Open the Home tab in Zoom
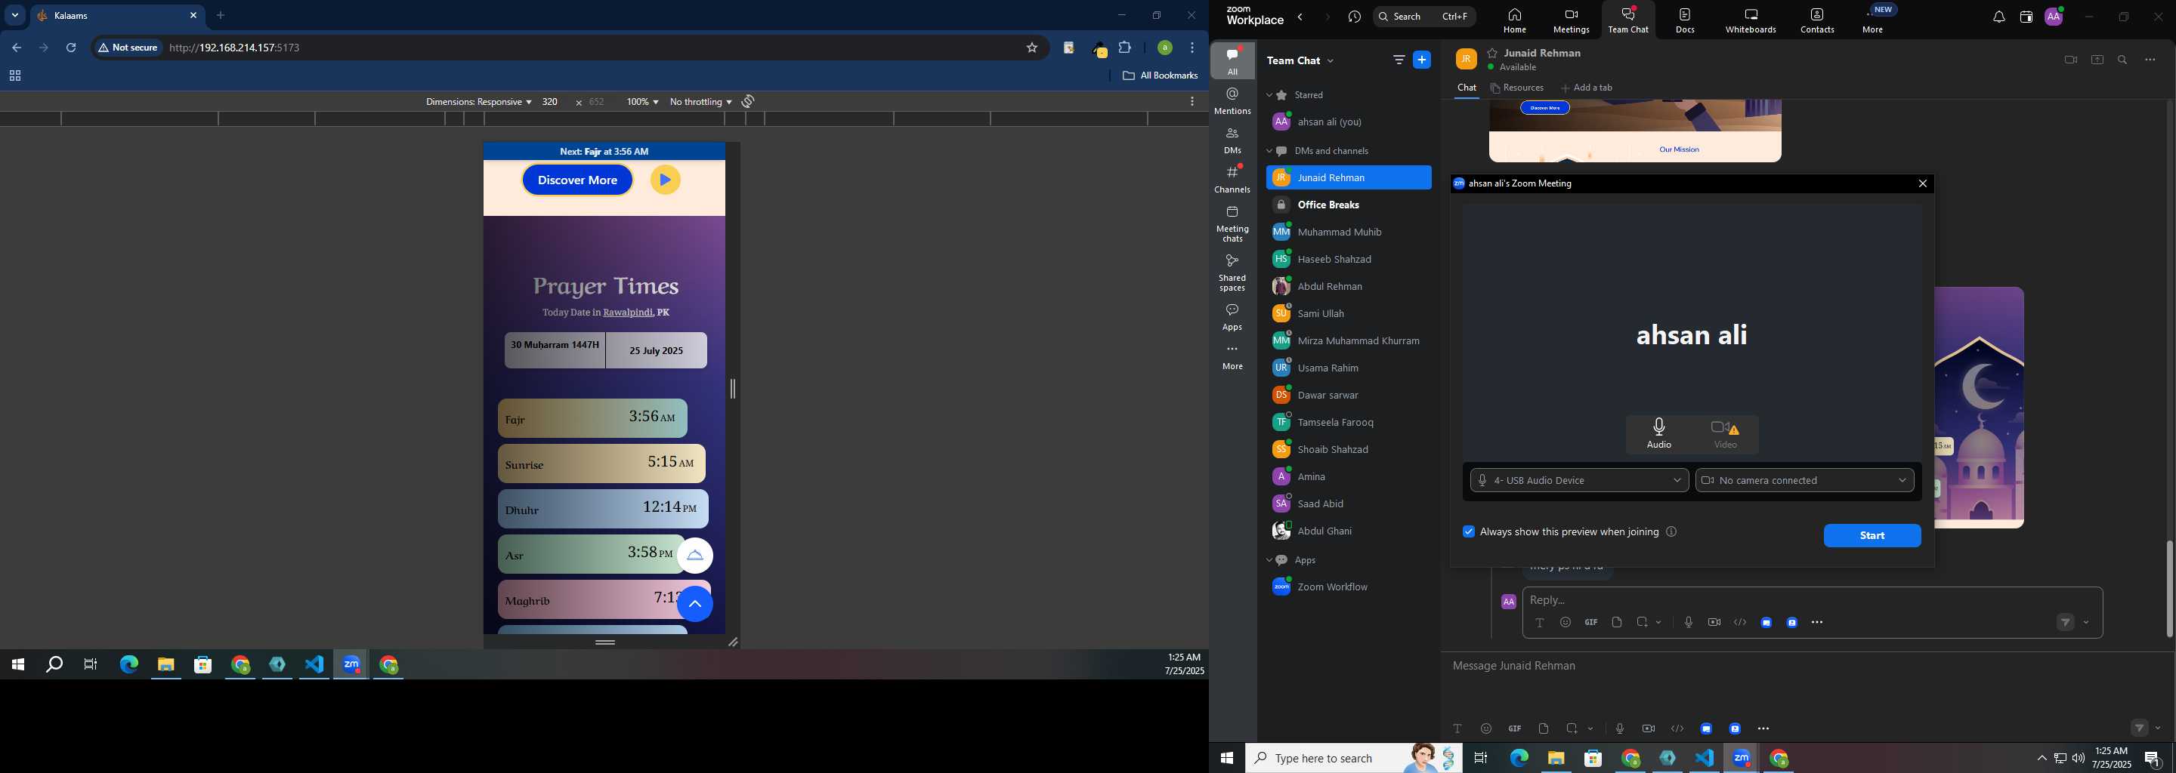 1513,20
